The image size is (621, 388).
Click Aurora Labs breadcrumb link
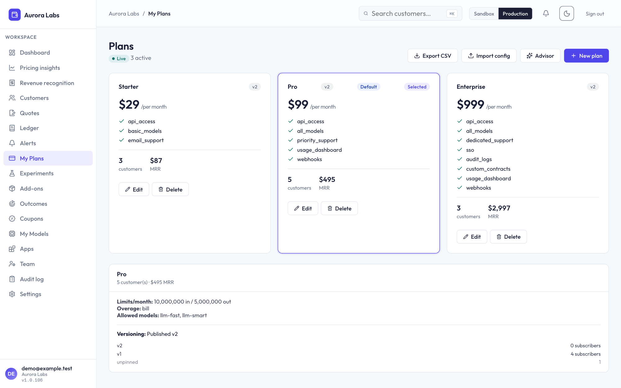pyautogui.click(x=124, y=14)
